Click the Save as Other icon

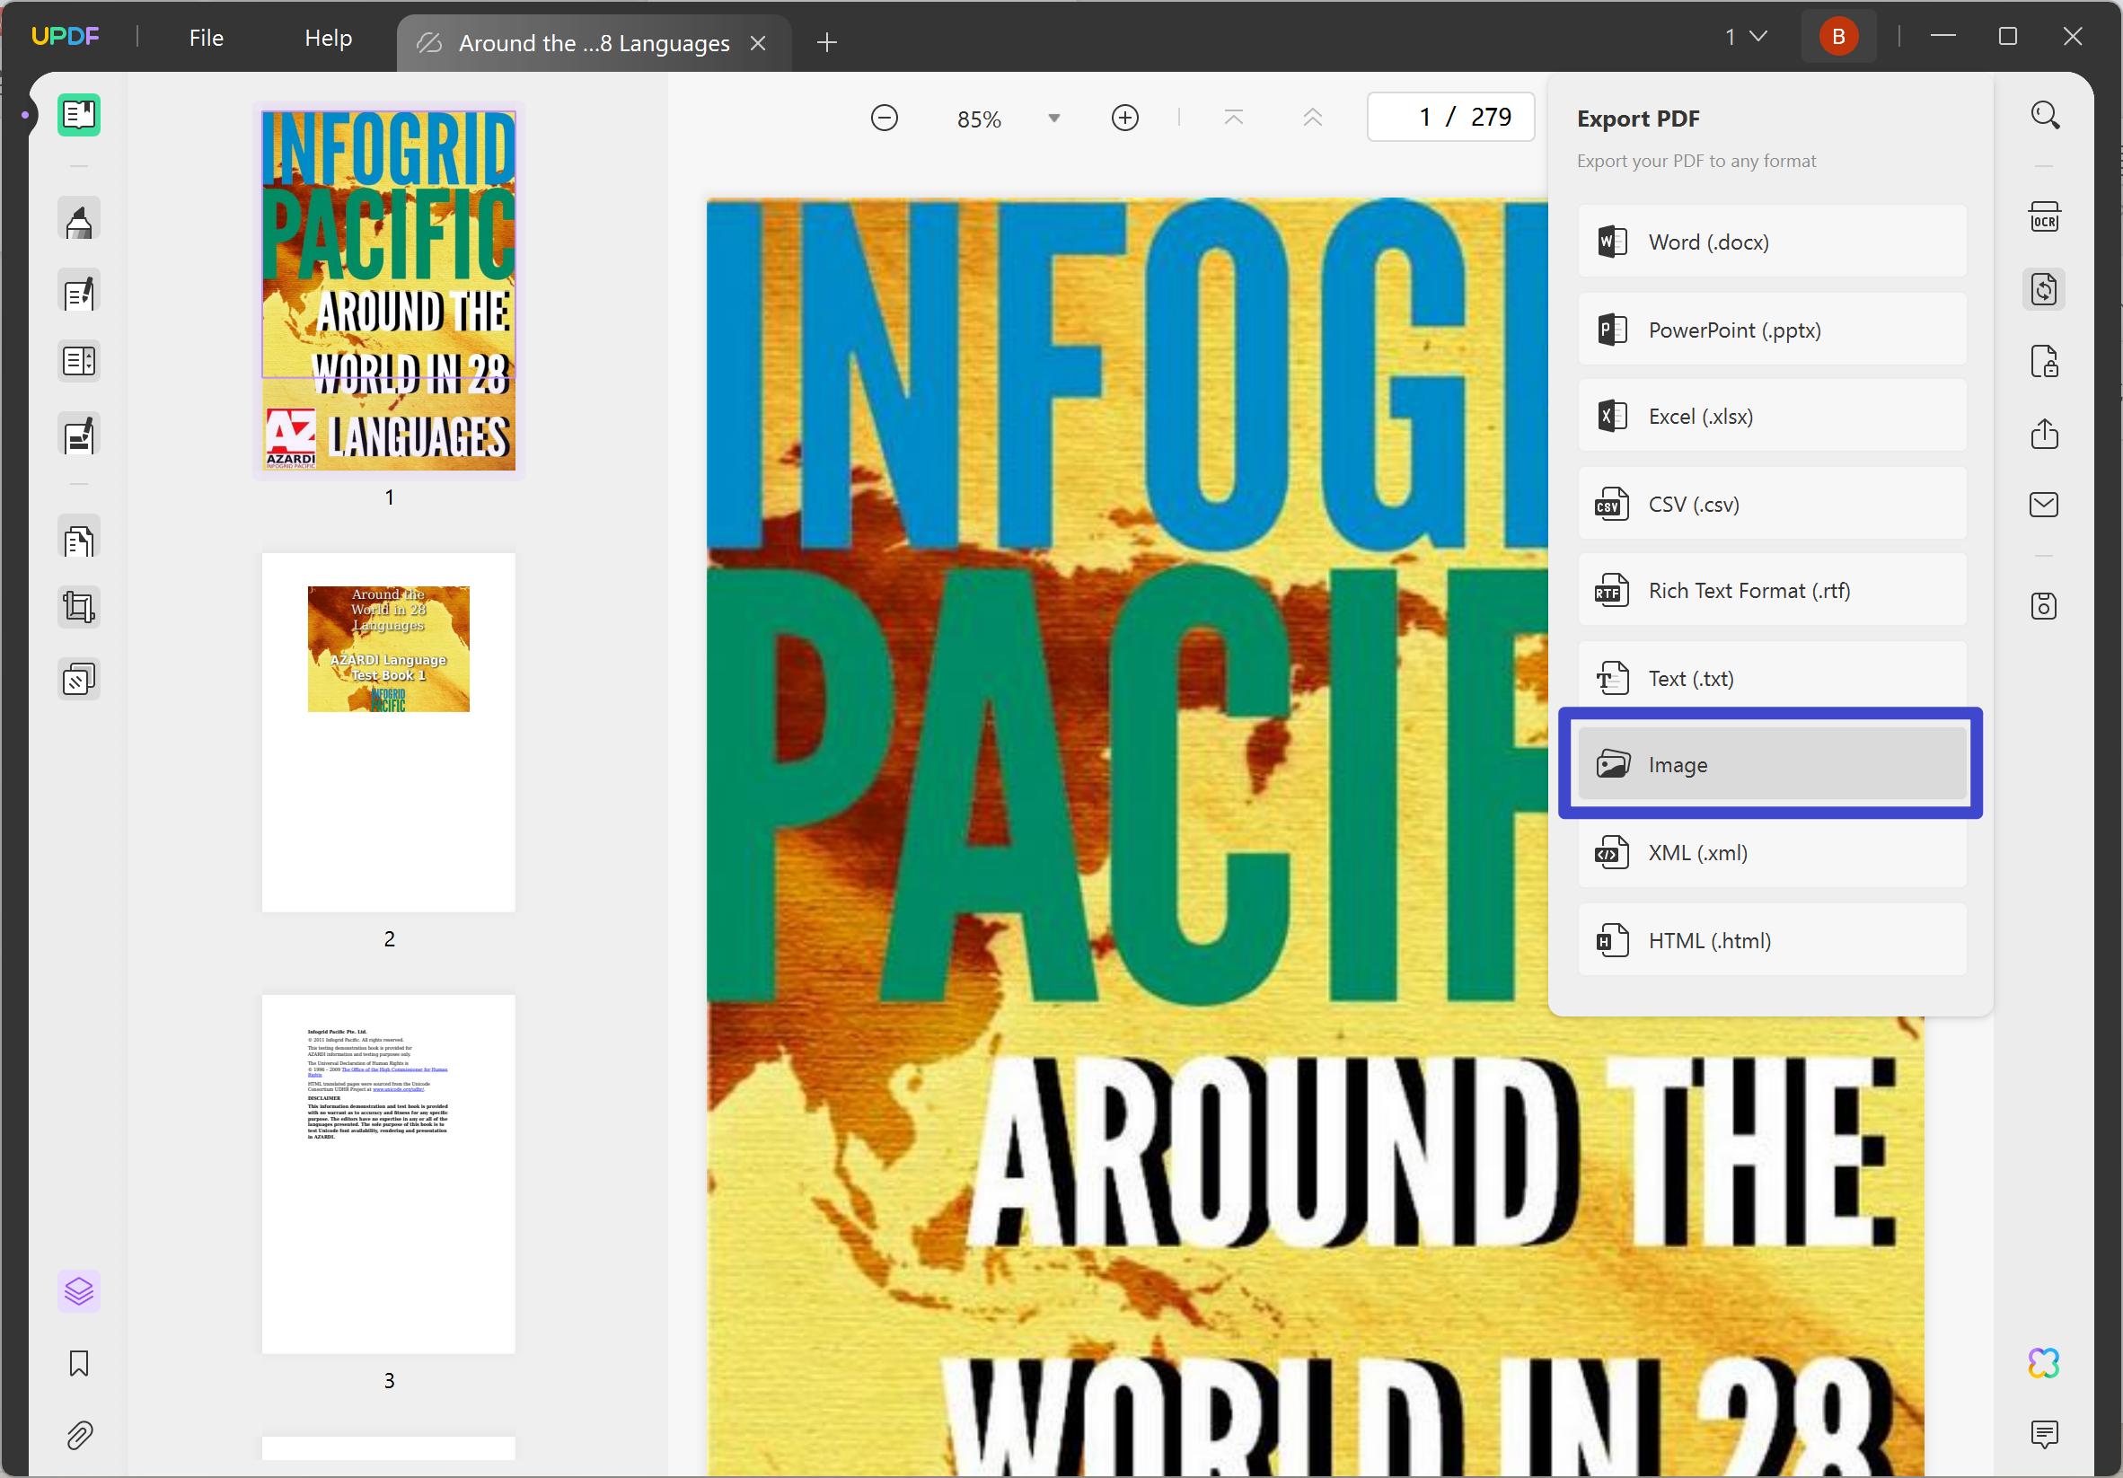(2044, 606)
